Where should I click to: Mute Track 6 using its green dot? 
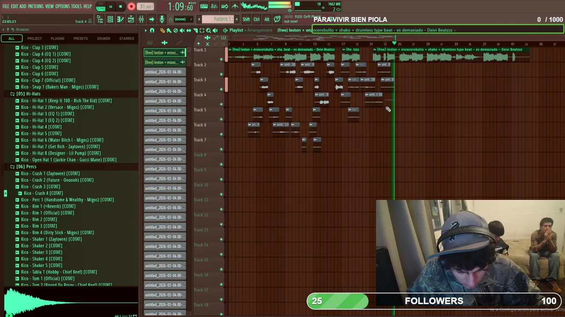pyautogui.click(x=222, y=134)
